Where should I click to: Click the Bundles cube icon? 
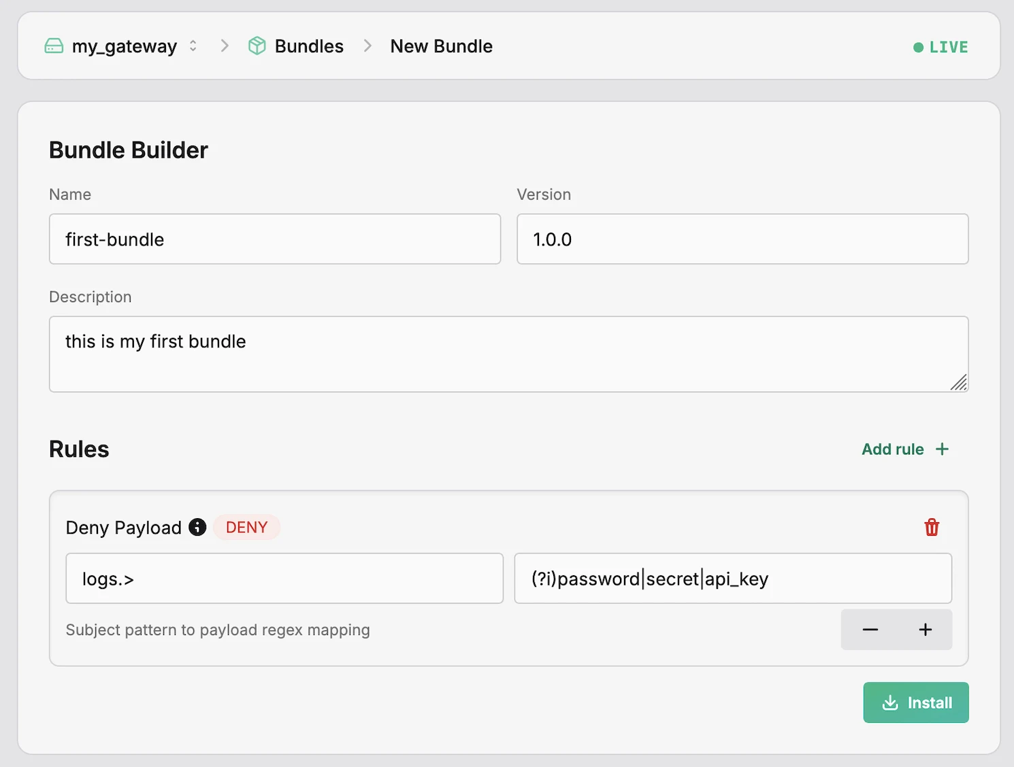tap(257, 46)
